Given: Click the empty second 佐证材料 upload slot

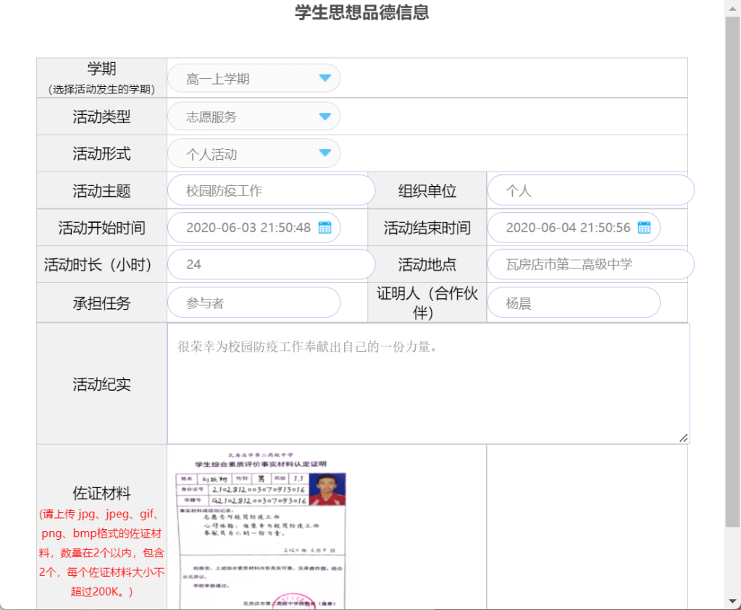Looking at the screenshot, I should 586,527.
